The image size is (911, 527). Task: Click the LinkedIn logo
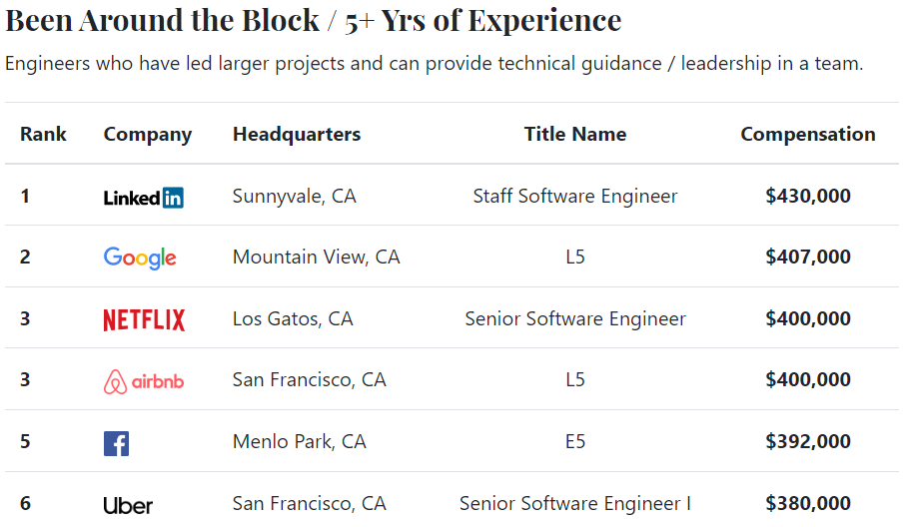[144, 198]
